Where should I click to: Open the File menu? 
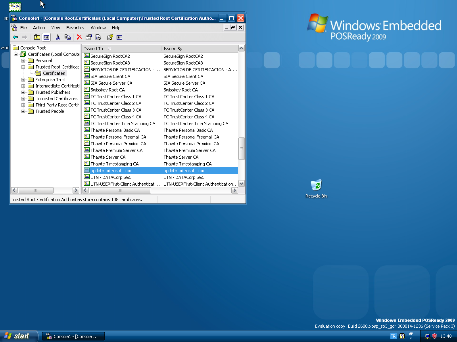click(x=24, y=28)
